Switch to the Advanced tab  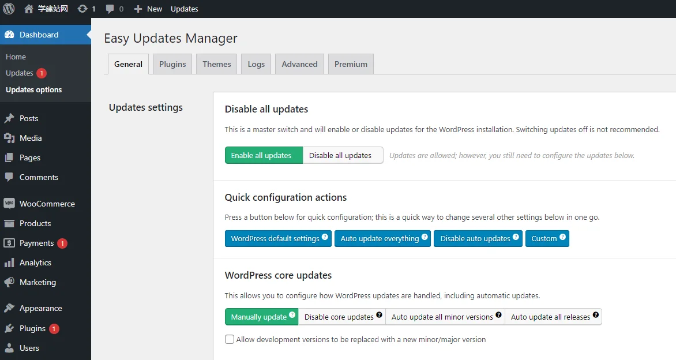tap(299, 64)
